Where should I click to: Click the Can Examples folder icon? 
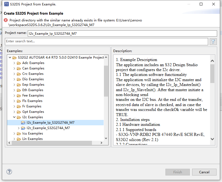pos(19,68)
